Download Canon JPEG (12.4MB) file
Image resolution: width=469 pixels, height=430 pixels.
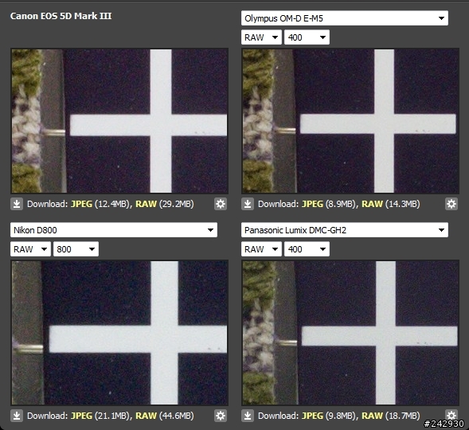81,204
